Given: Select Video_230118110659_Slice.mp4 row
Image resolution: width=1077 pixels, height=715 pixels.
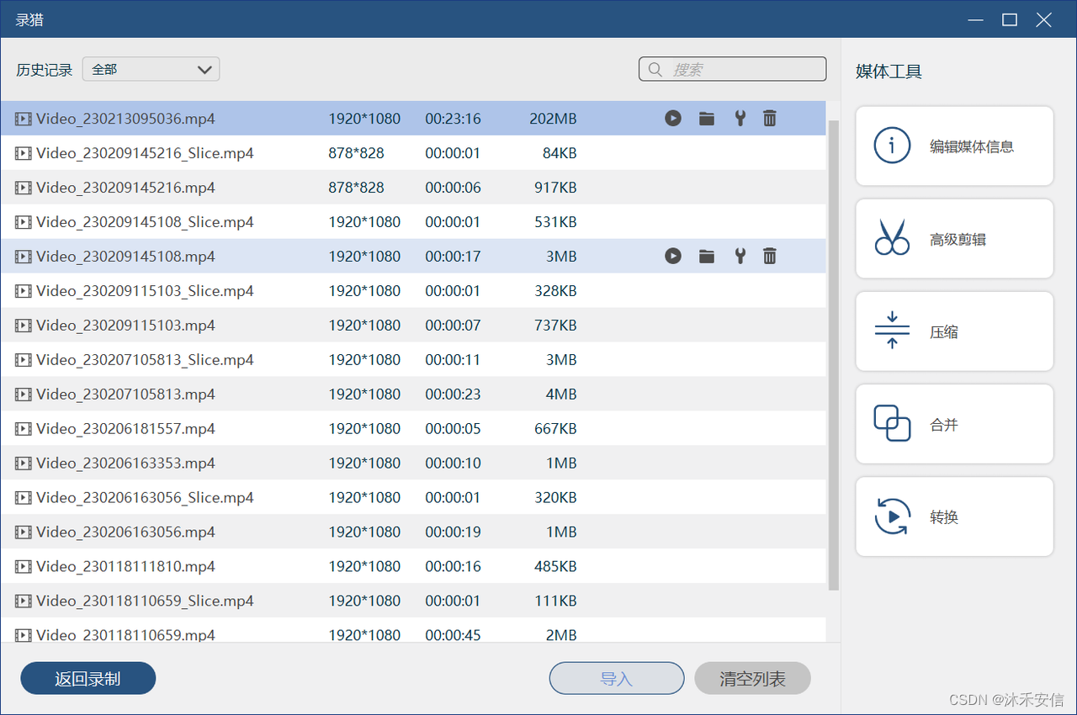Looking at the screenshot, I should (412, 601).
